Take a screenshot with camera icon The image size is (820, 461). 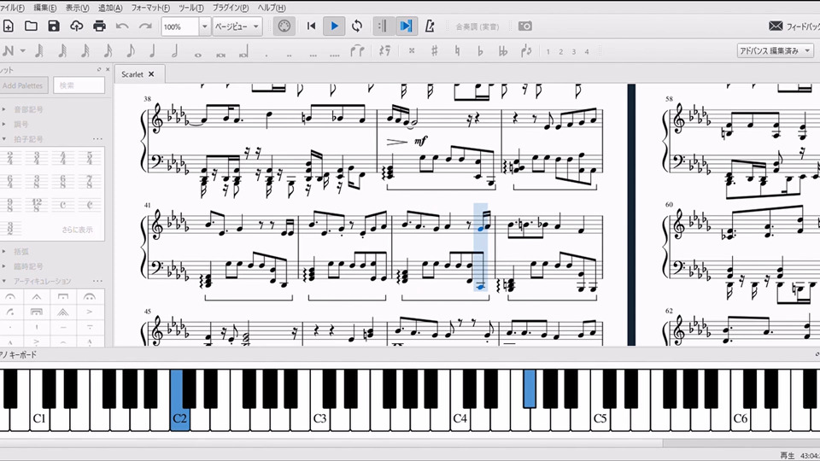[x=525, y=26]
